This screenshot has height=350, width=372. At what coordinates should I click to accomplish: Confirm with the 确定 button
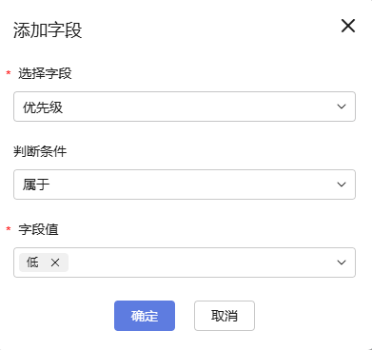click(145, 316)
